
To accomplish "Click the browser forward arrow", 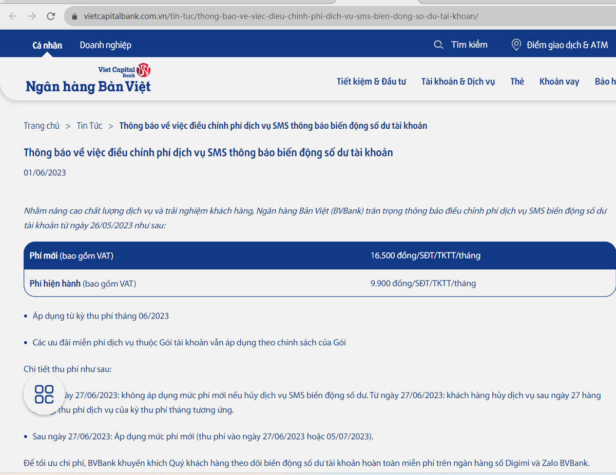I will pyautogui.click(x=31, y=16).
